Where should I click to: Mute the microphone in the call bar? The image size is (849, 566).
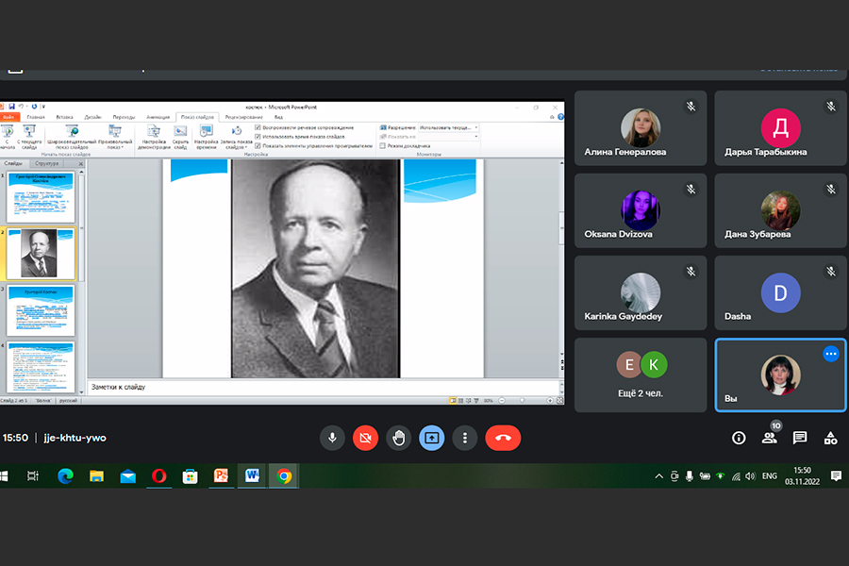pyautogui.click(x=331, y=438)
